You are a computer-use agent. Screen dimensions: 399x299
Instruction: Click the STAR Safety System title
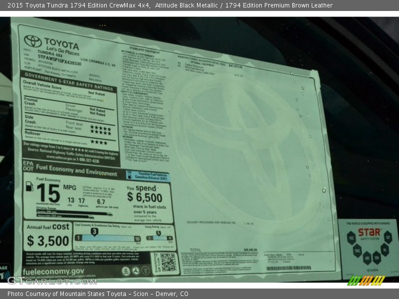click(369, 233)
